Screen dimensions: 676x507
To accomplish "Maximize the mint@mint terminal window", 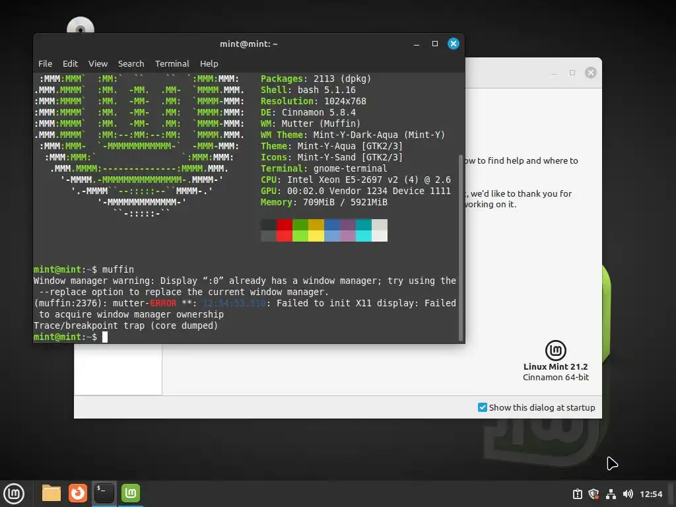I will (435, 44).
